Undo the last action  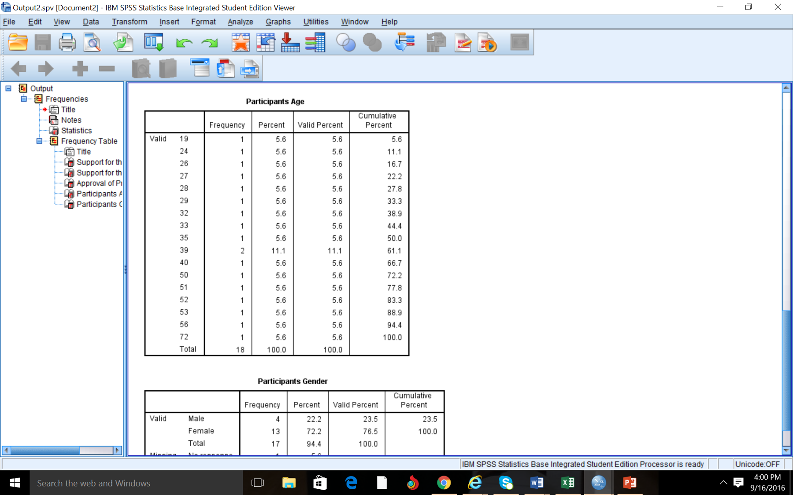[x=184, y=42]
